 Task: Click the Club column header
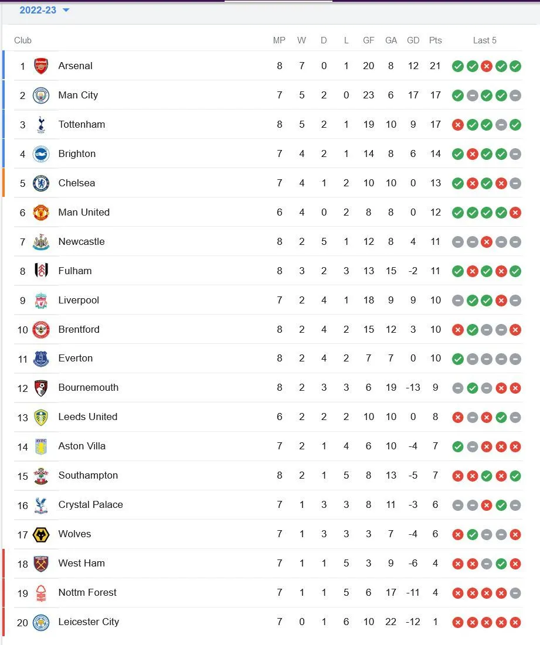(23, 40)
